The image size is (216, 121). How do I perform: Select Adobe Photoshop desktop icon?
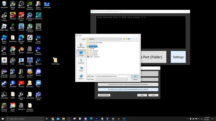[38, 39]
